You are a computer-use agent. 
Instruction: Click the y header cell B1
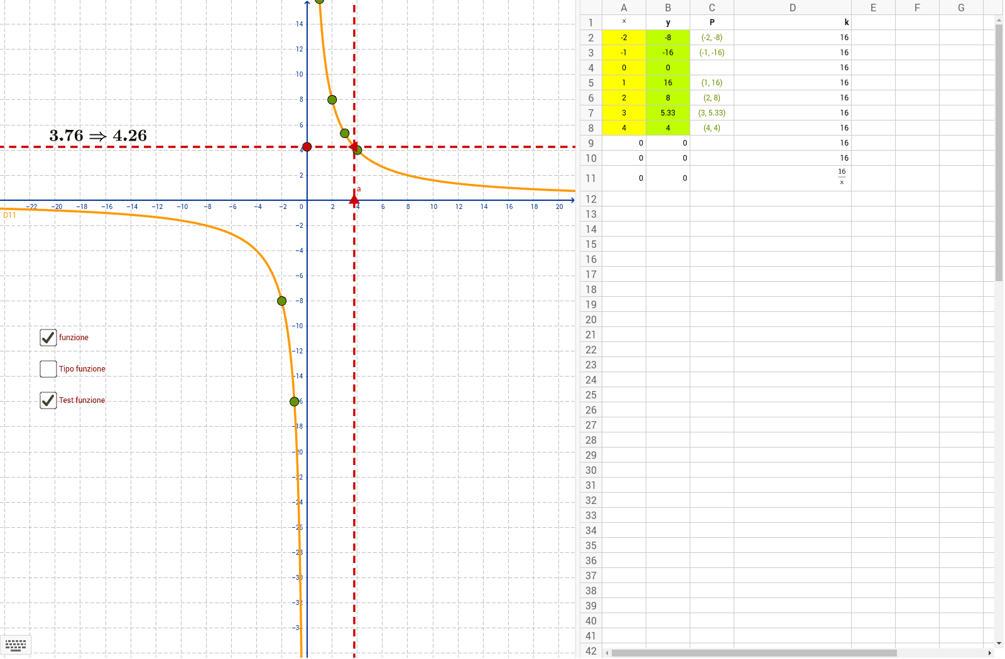coord(668,23)
